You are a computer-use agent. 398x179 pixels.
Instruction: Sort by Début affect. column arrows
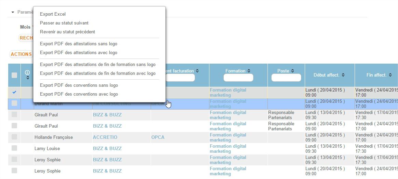pos(343,75)
